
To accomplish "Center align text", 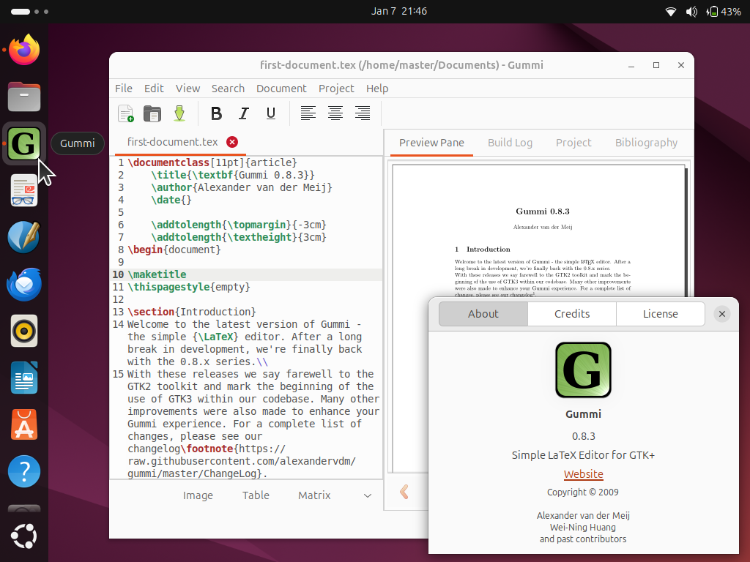I will pos(335,113).
